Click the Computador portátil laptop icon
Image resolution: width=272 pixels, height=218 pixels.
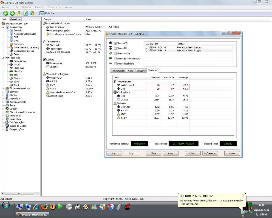point(11,51)
